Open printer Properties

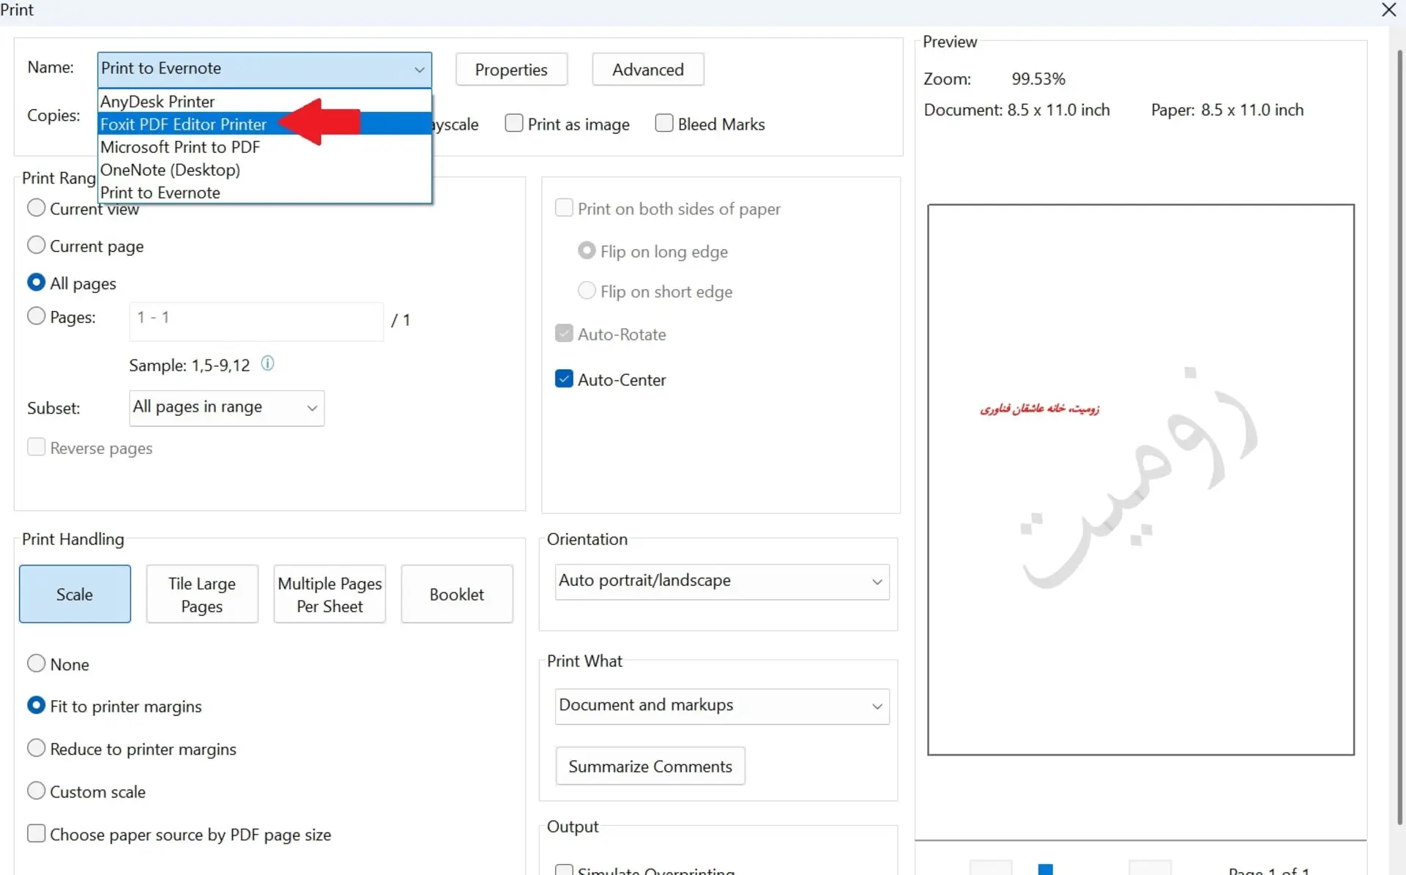coord(511,70)
